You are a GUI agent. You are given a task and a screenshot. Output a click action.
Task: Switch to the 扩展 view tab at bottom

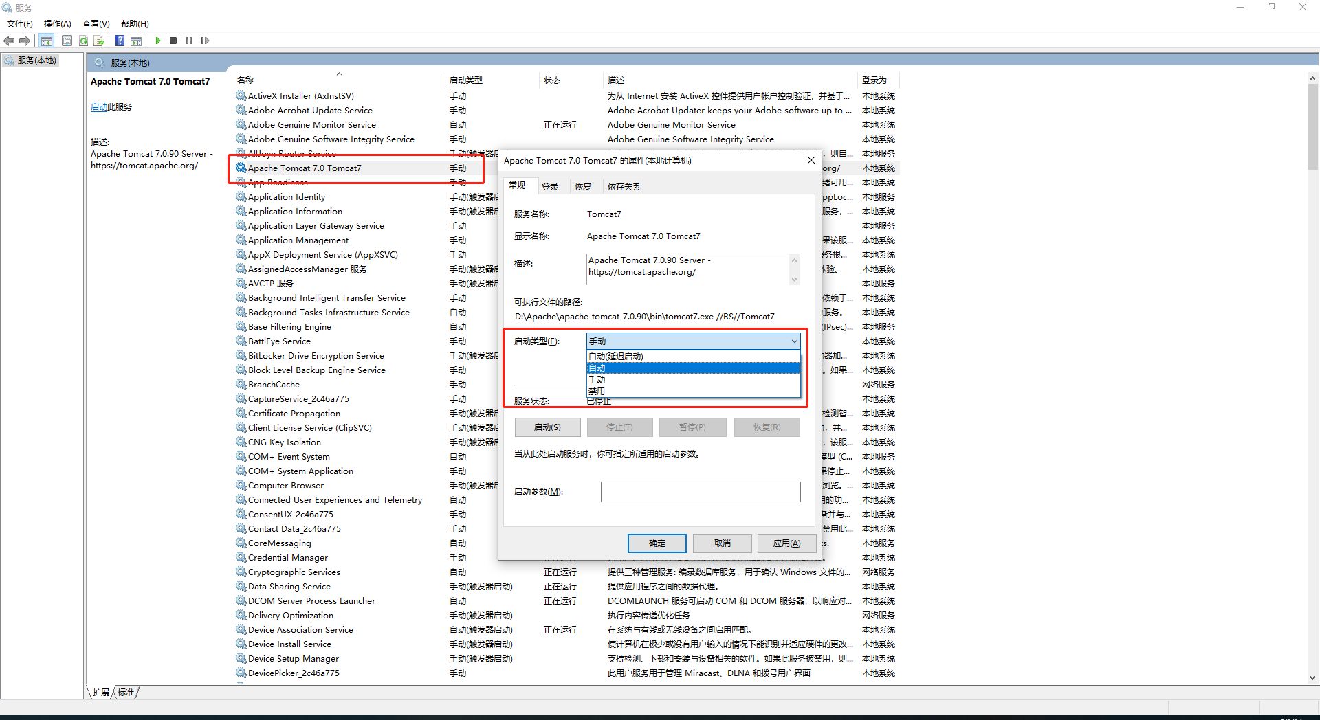click(101, 692)
